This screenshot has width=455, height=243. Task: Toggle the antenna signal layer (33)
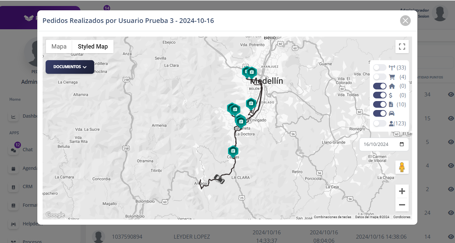tap(380, 67)
